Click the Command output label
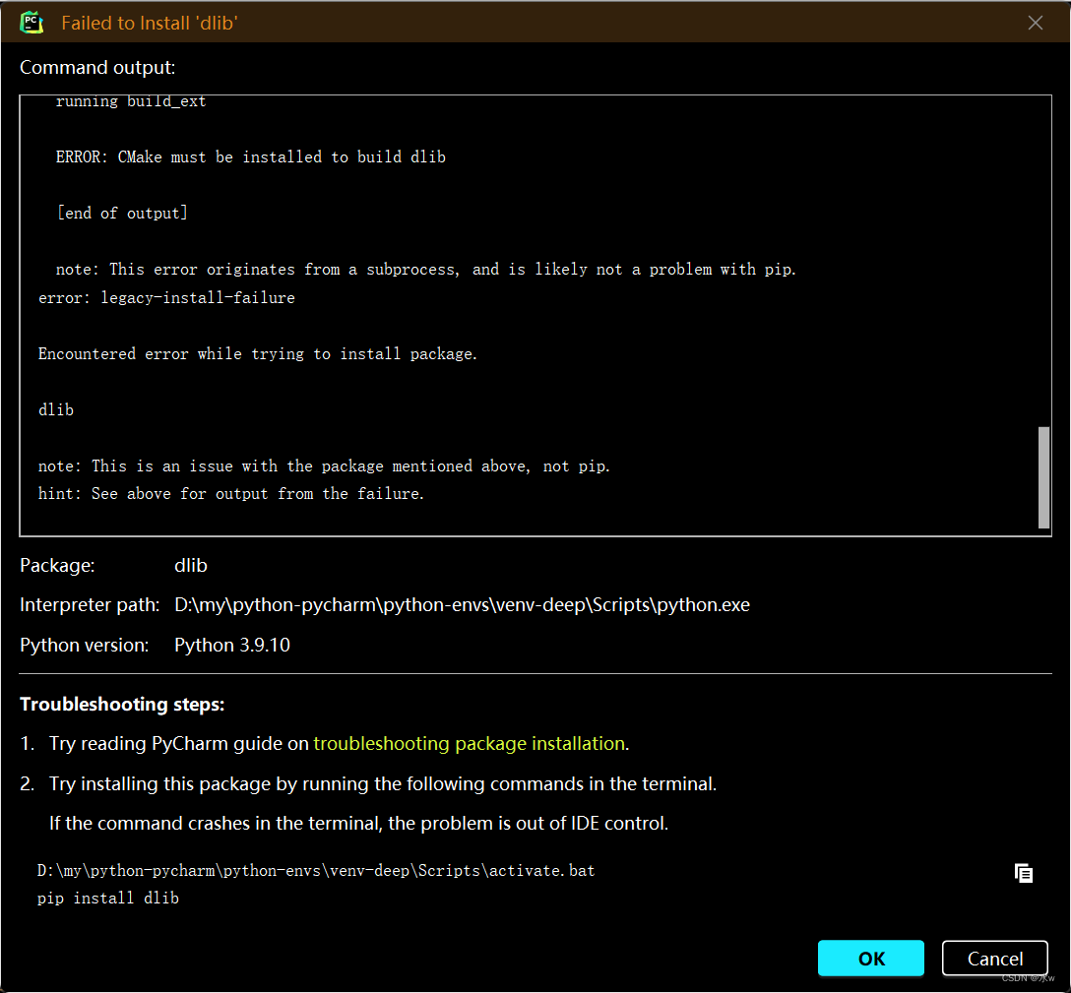Screen dimensions: 1071x993 [97, 68]
